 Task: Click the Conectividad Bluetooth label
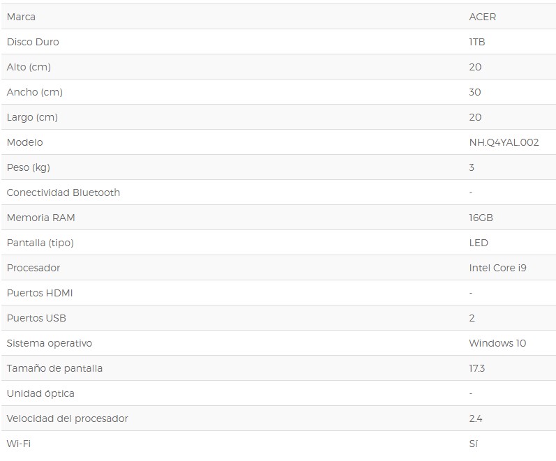[63, 192]
